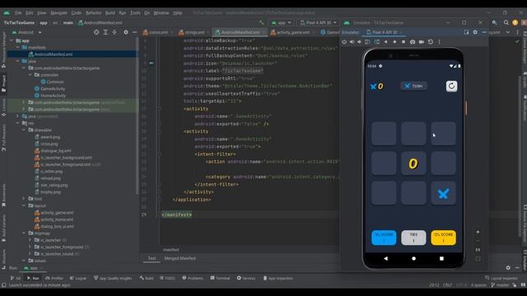Select AndroidManifest.xml in project tree
The image size is (527, 296).
pos(53,54)
